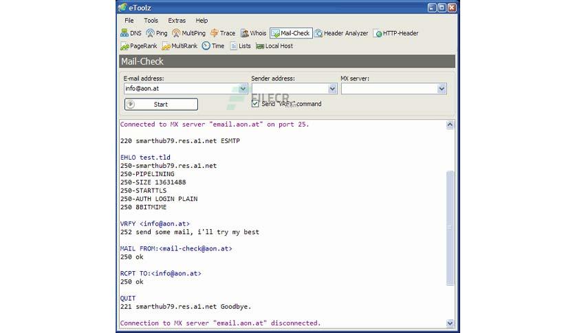Open the DNS tool

click(x=131, y=33)
